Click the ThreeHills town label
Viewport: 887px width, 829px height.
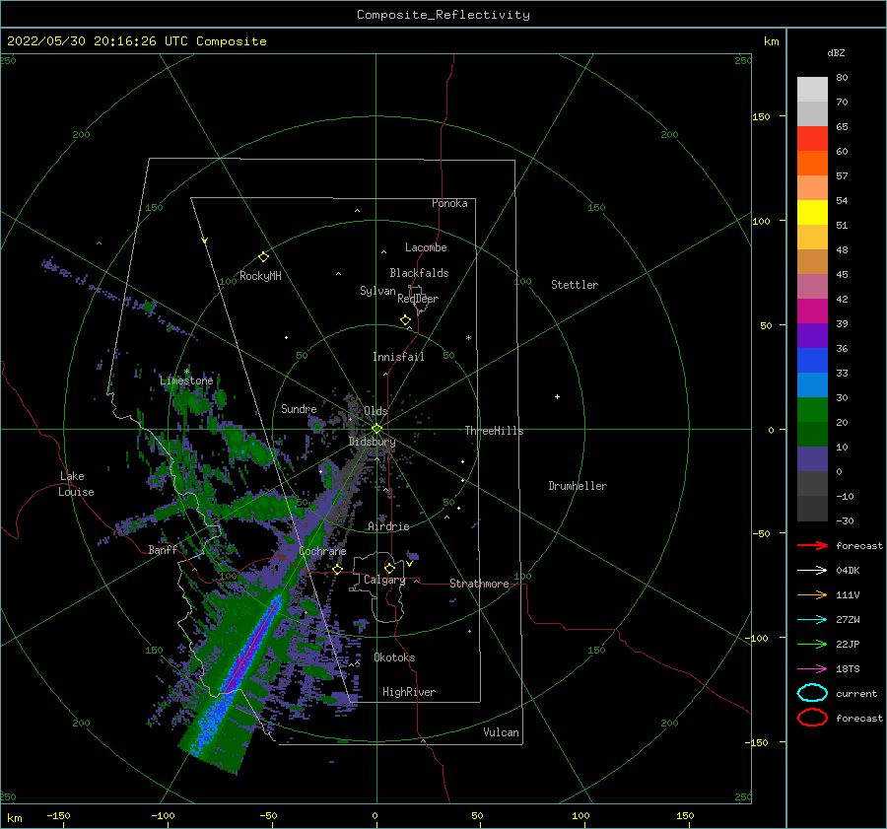pos(494,431)
